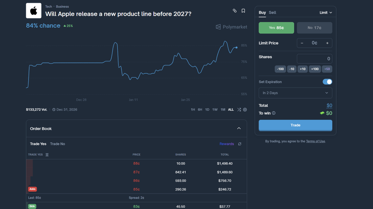
Task: Click the 85¢ ask price row
Action: click(136, 189)
